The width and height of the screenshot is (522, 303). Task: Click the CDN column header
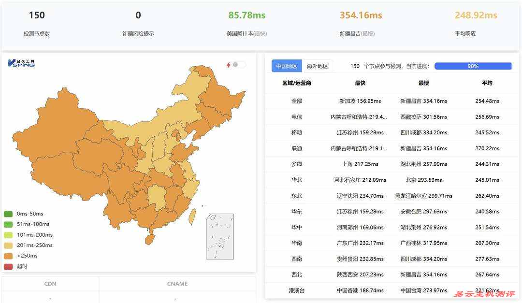coord(50,284)
